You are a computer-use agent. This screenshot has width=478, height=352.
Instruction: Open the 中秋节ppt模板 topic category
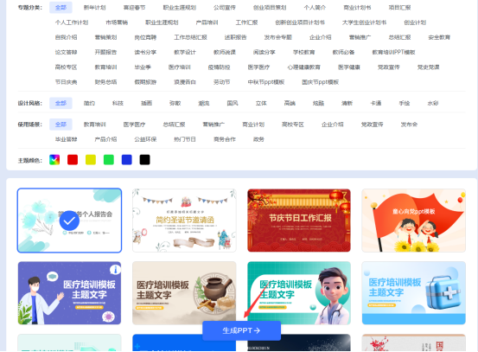coord(266,82)
